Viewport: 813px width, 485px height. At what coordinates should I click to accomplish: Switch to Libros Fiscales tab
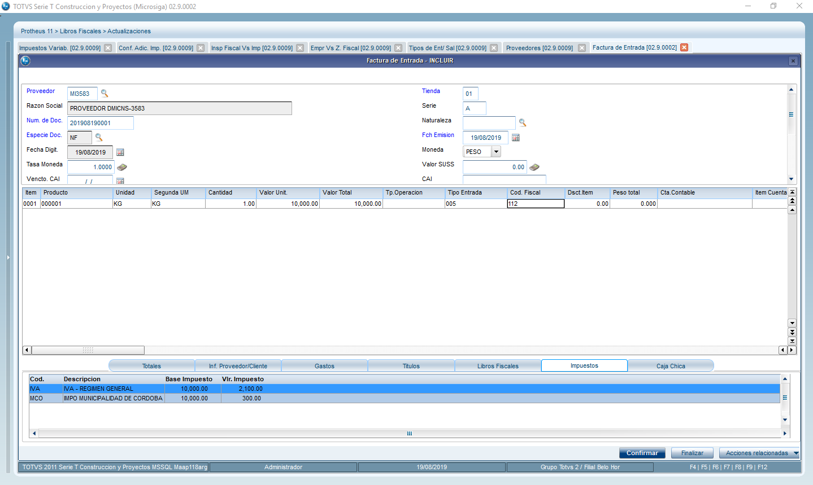(498, 366)
